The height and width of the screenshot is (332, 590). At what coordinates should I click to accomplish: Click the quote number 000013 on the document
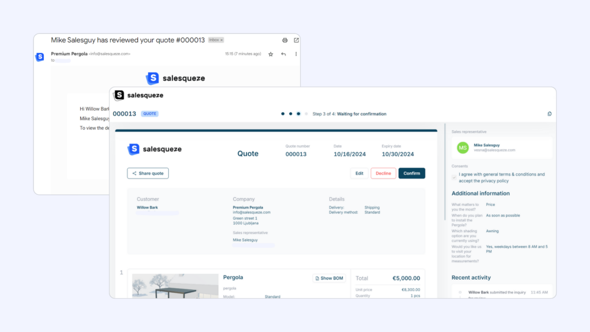296,154
